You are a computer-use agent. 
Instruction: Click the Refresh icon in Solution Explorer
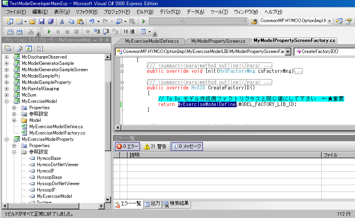tap(28, 48)
